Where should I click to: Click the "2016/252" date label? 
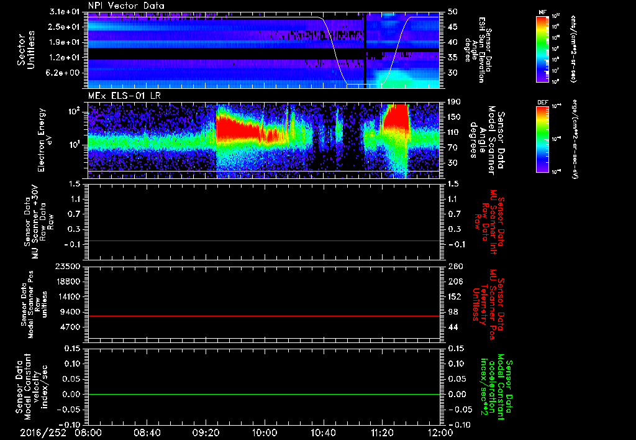tap(43, 433)
